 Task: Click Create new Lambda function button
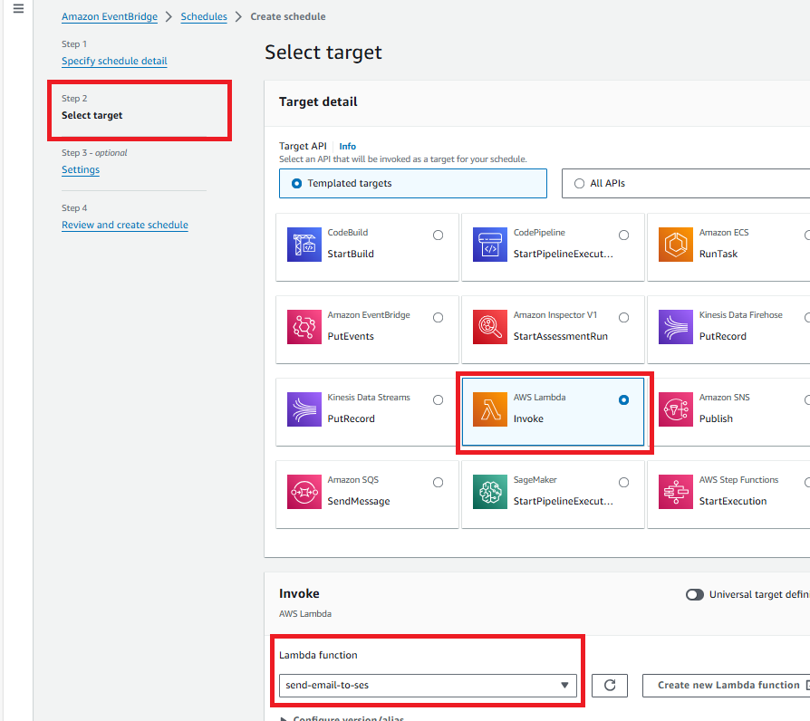pos(728,686)
